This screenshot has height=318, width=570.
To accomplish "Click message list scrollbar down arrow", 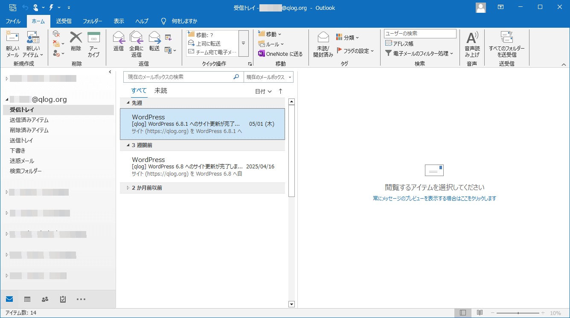I will point(292,304).
